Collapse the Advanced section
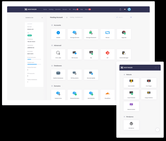 click(x=52, y=46)
